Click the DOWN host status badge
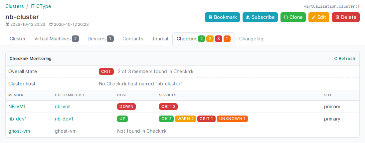 point(126,107)
